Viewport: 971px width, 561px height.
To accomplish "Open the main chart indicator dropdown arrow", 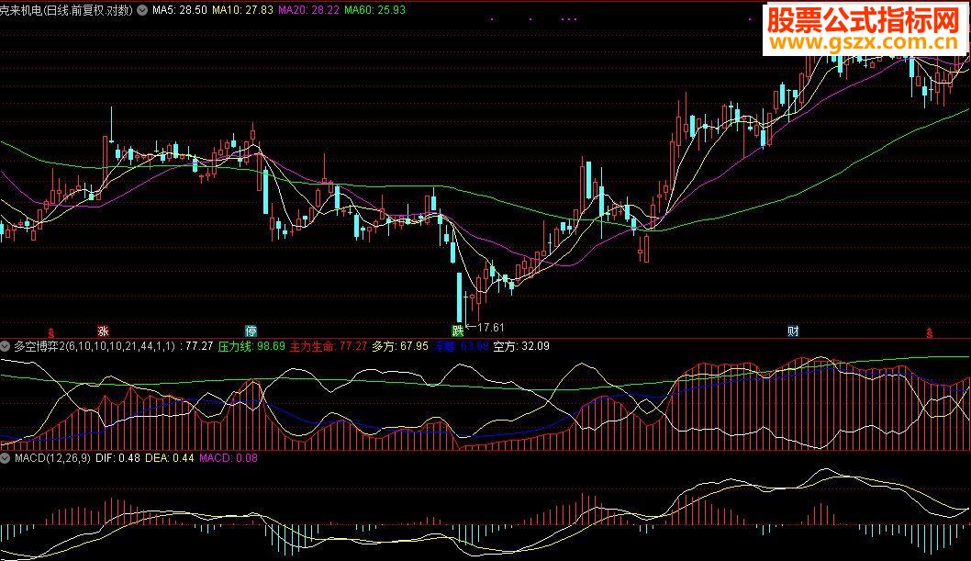I will [x=142, y=10].
